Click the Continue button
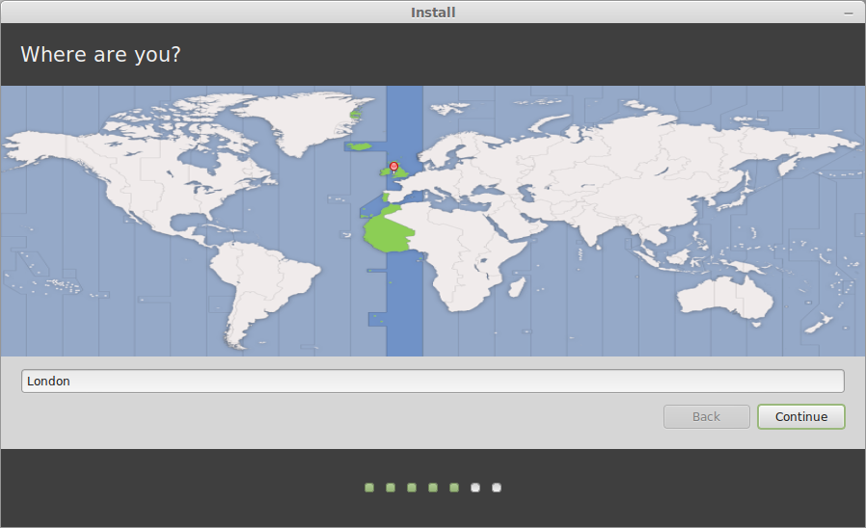The image size is (866, 528). 800,416
